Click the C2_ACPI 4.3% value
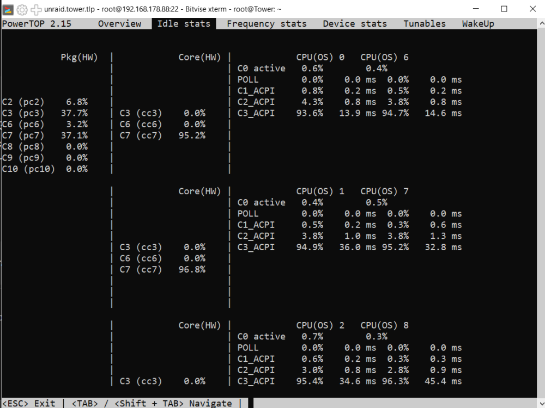Viewport: 545px width, 408px height. (x=312, y=102)
